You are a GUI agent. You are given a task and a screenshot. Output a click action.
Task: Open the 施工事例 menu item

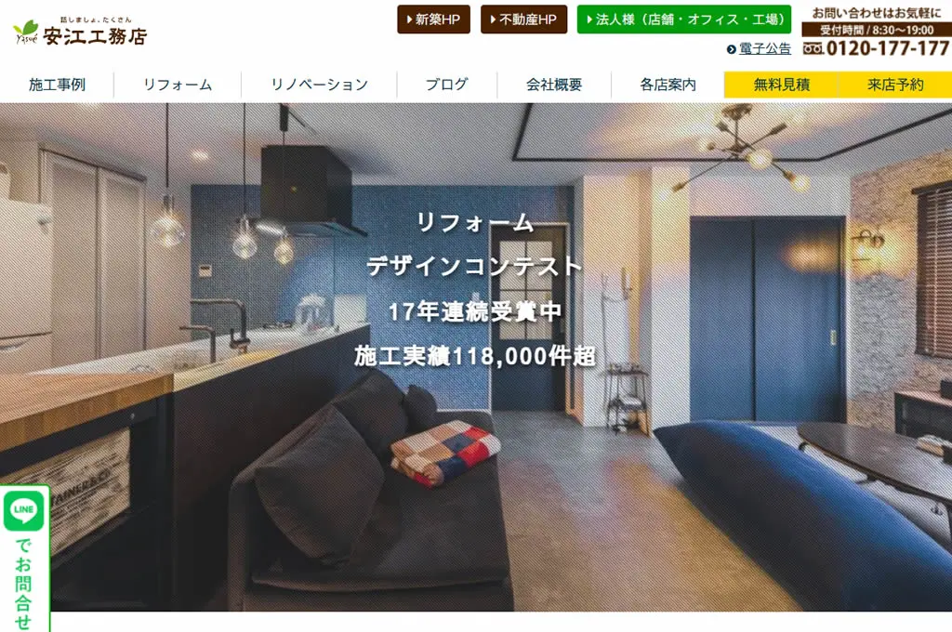point(57,85)
